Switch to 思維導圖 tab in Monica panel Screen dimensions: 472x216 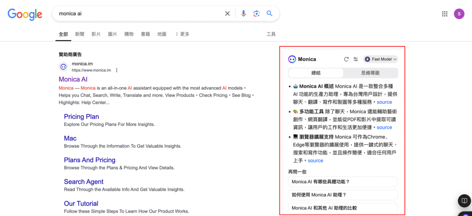370,73
